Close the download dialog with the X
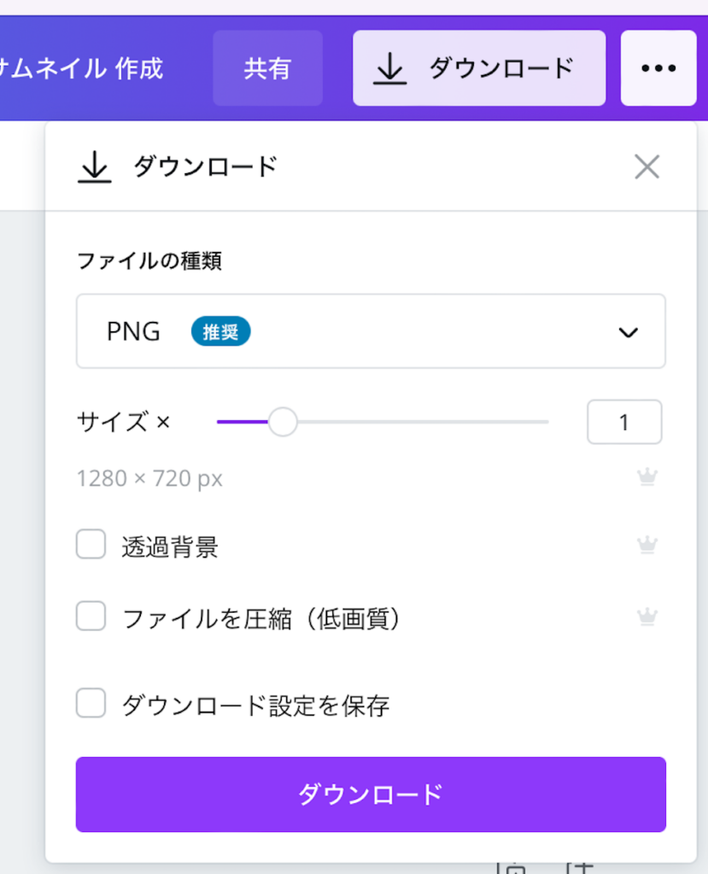This screenshot has width=708, height=874. point(647,167)
